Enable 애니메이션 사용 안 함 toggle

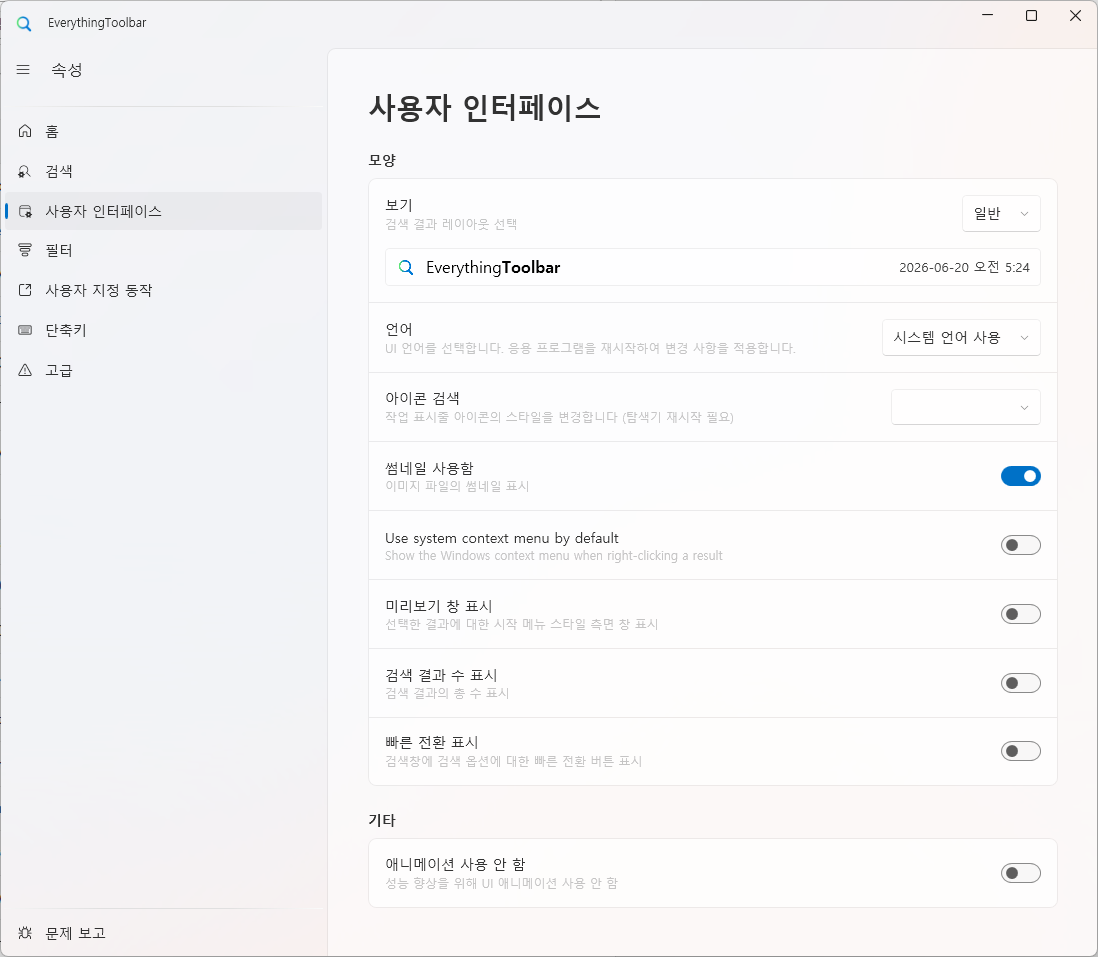1020,873
